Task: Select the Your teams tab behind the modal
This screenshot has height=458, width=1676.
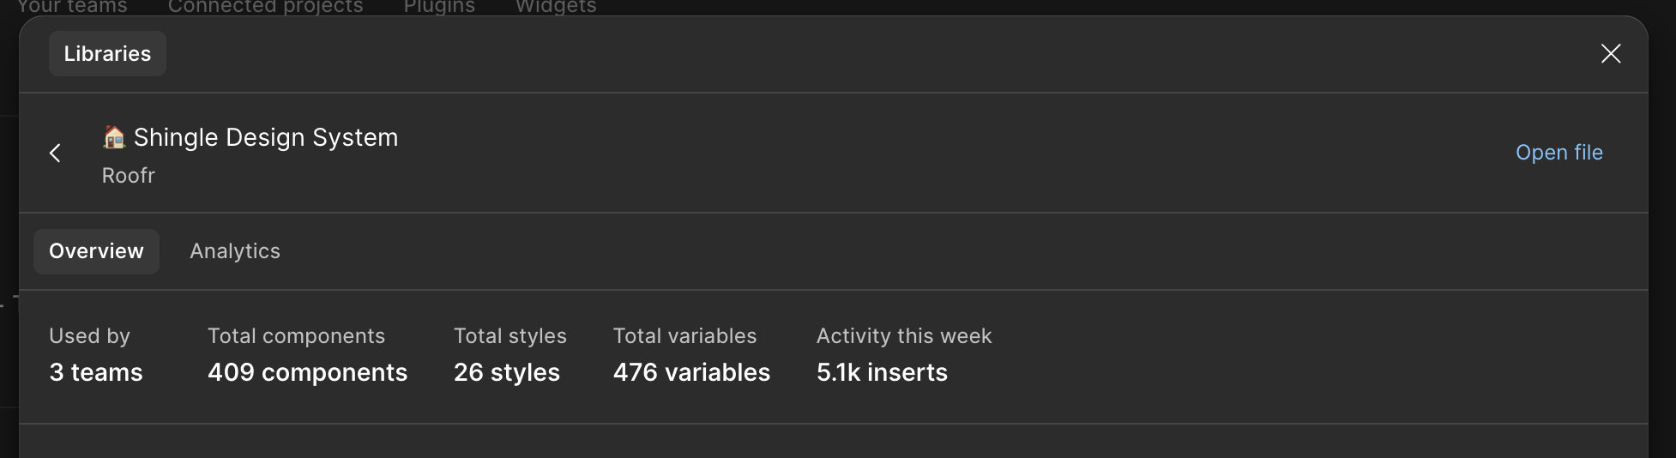Action: click(x=72, y=7)
